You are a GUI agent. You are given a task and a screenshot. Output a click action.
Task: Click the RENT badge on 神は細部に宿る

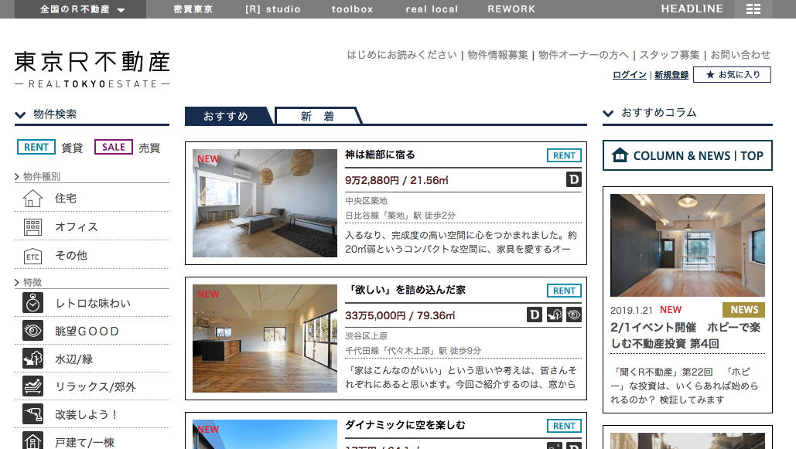click(x=564, y=155)
